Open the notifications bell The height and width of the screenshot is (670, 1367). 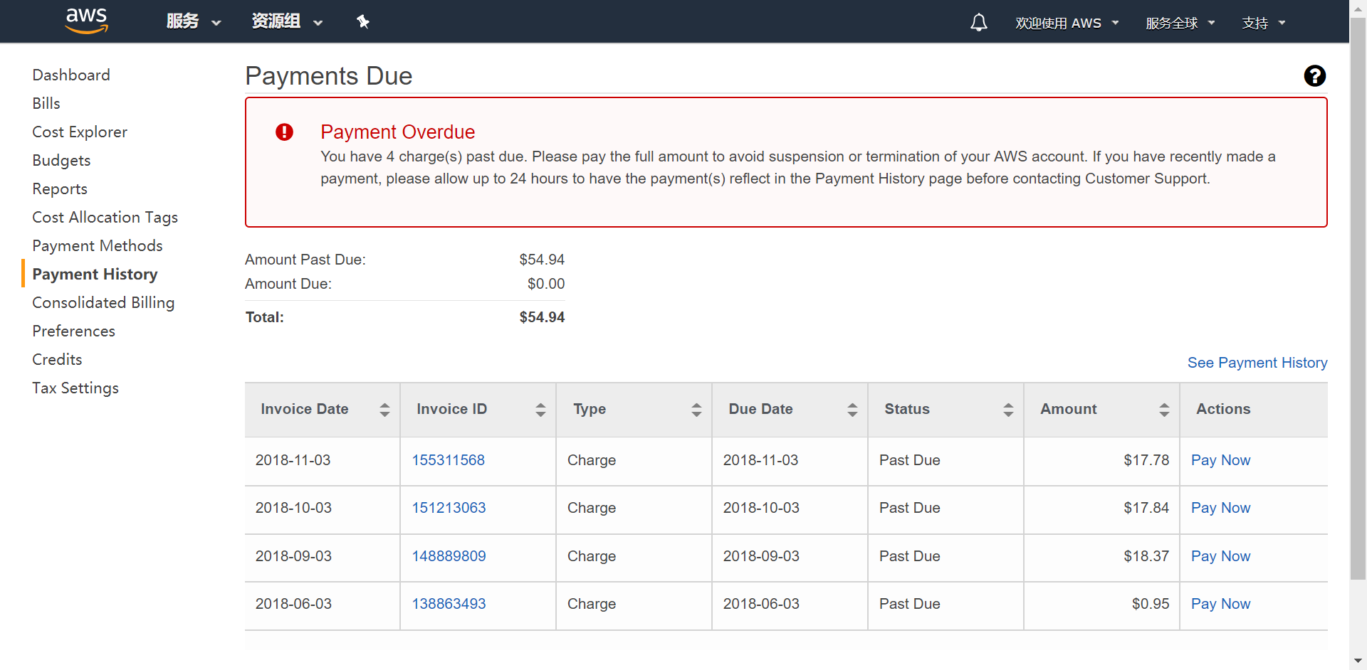click(979, 23)
